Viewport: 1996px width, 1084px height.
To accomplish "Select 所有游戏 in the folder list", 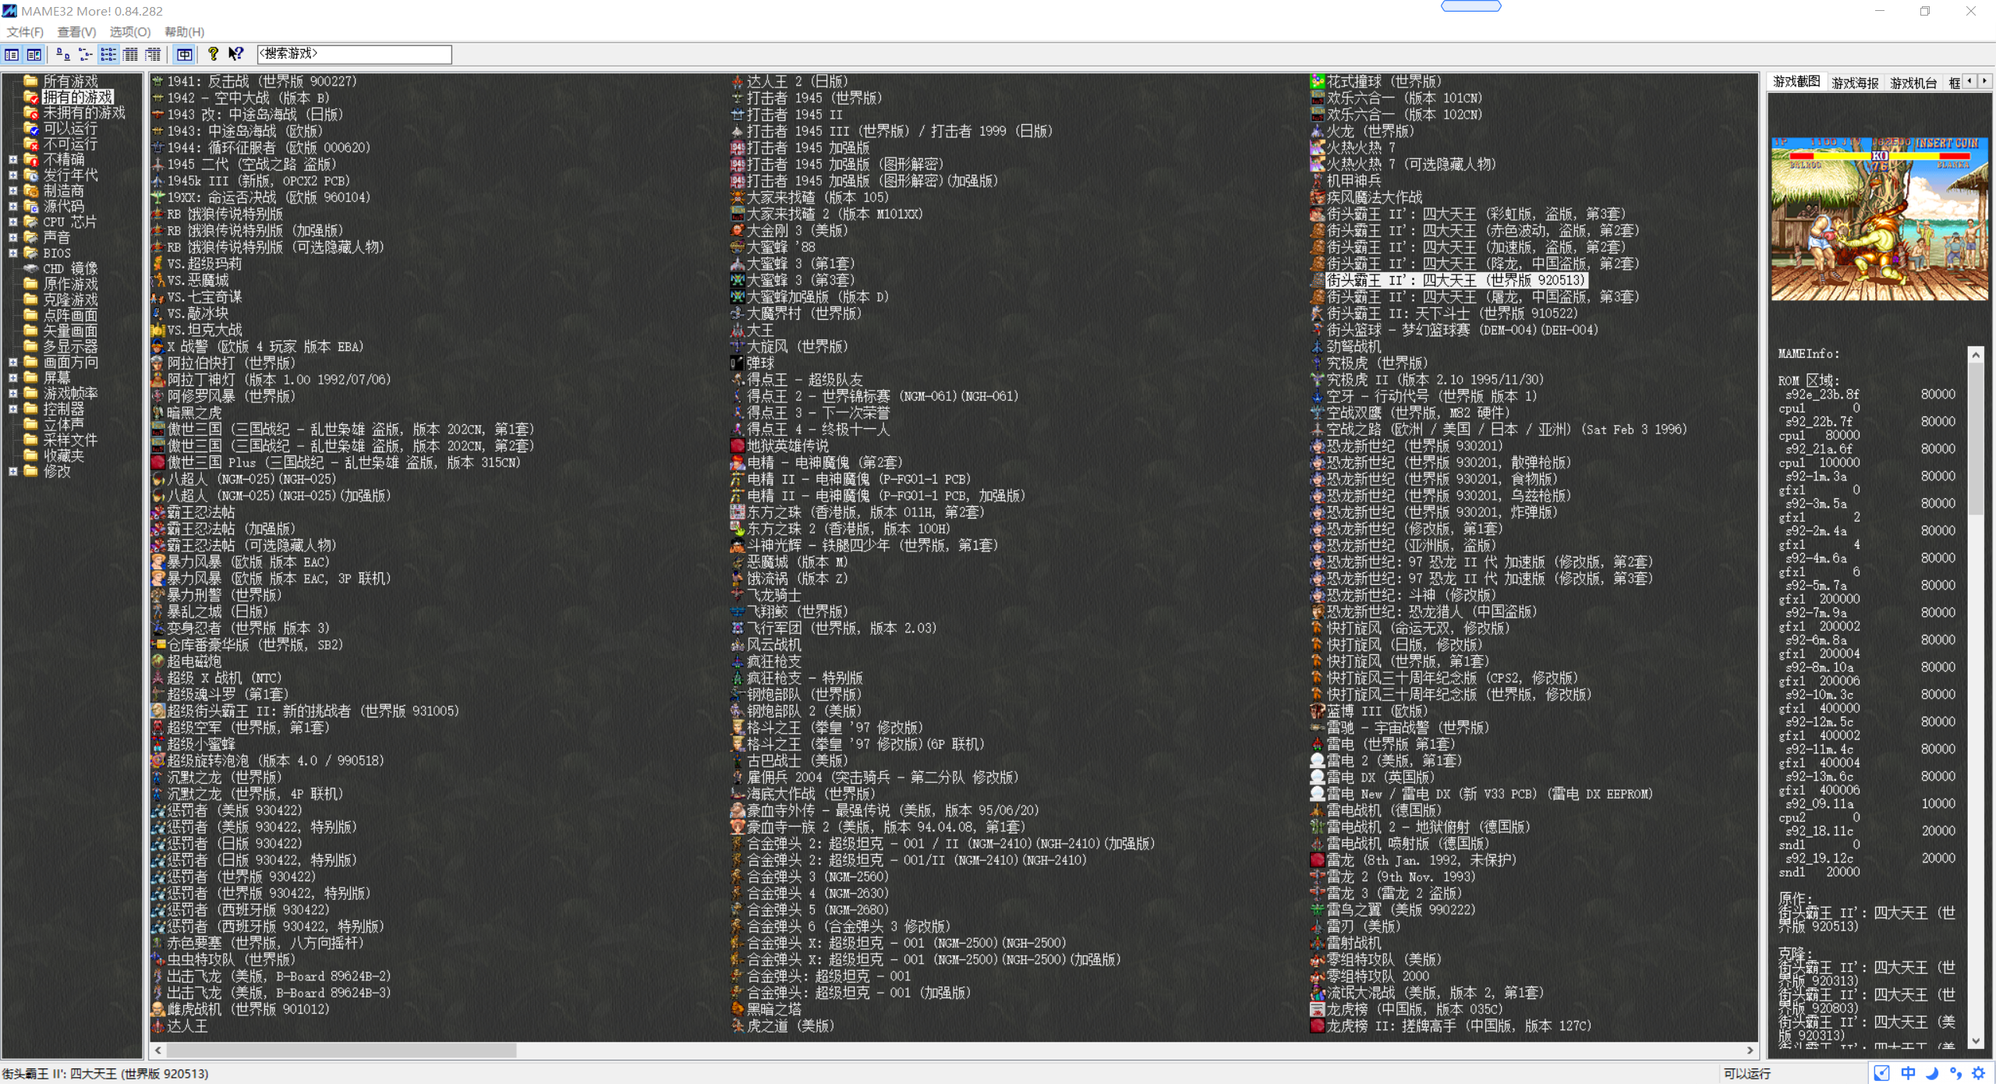I will [70, 81].
